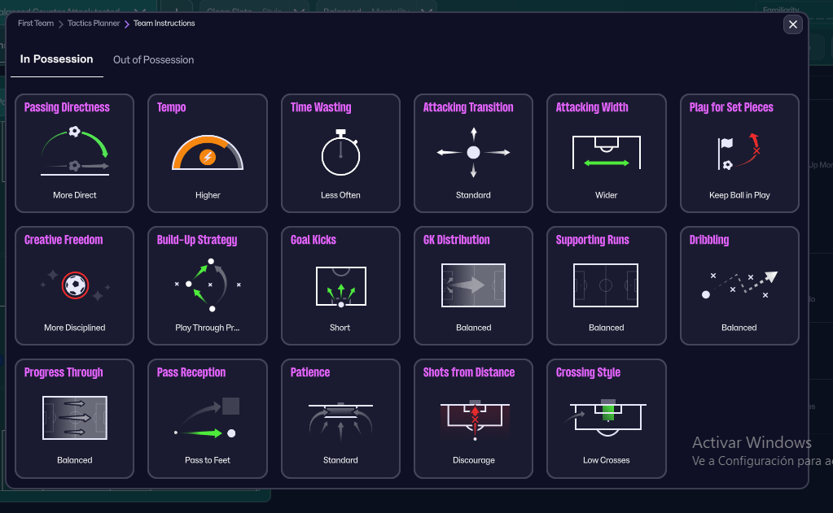This screenshot has height=513, width=833.
Task: Click the Patience Standard label
Action: 340,460
